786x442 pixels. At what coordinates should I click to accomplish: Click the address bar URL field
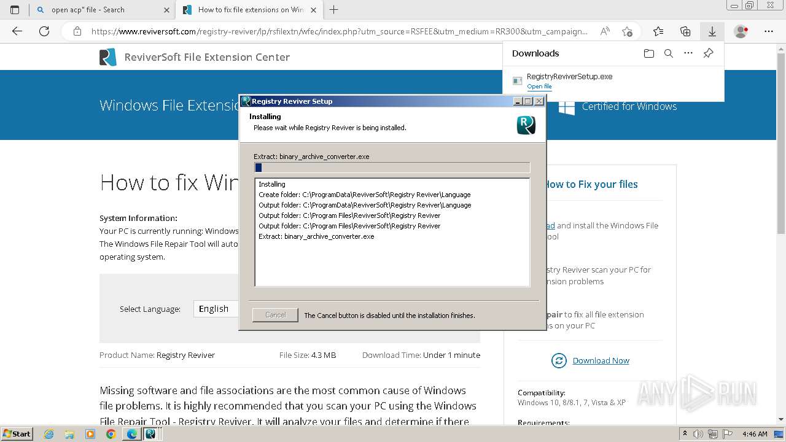pos(339,31)
